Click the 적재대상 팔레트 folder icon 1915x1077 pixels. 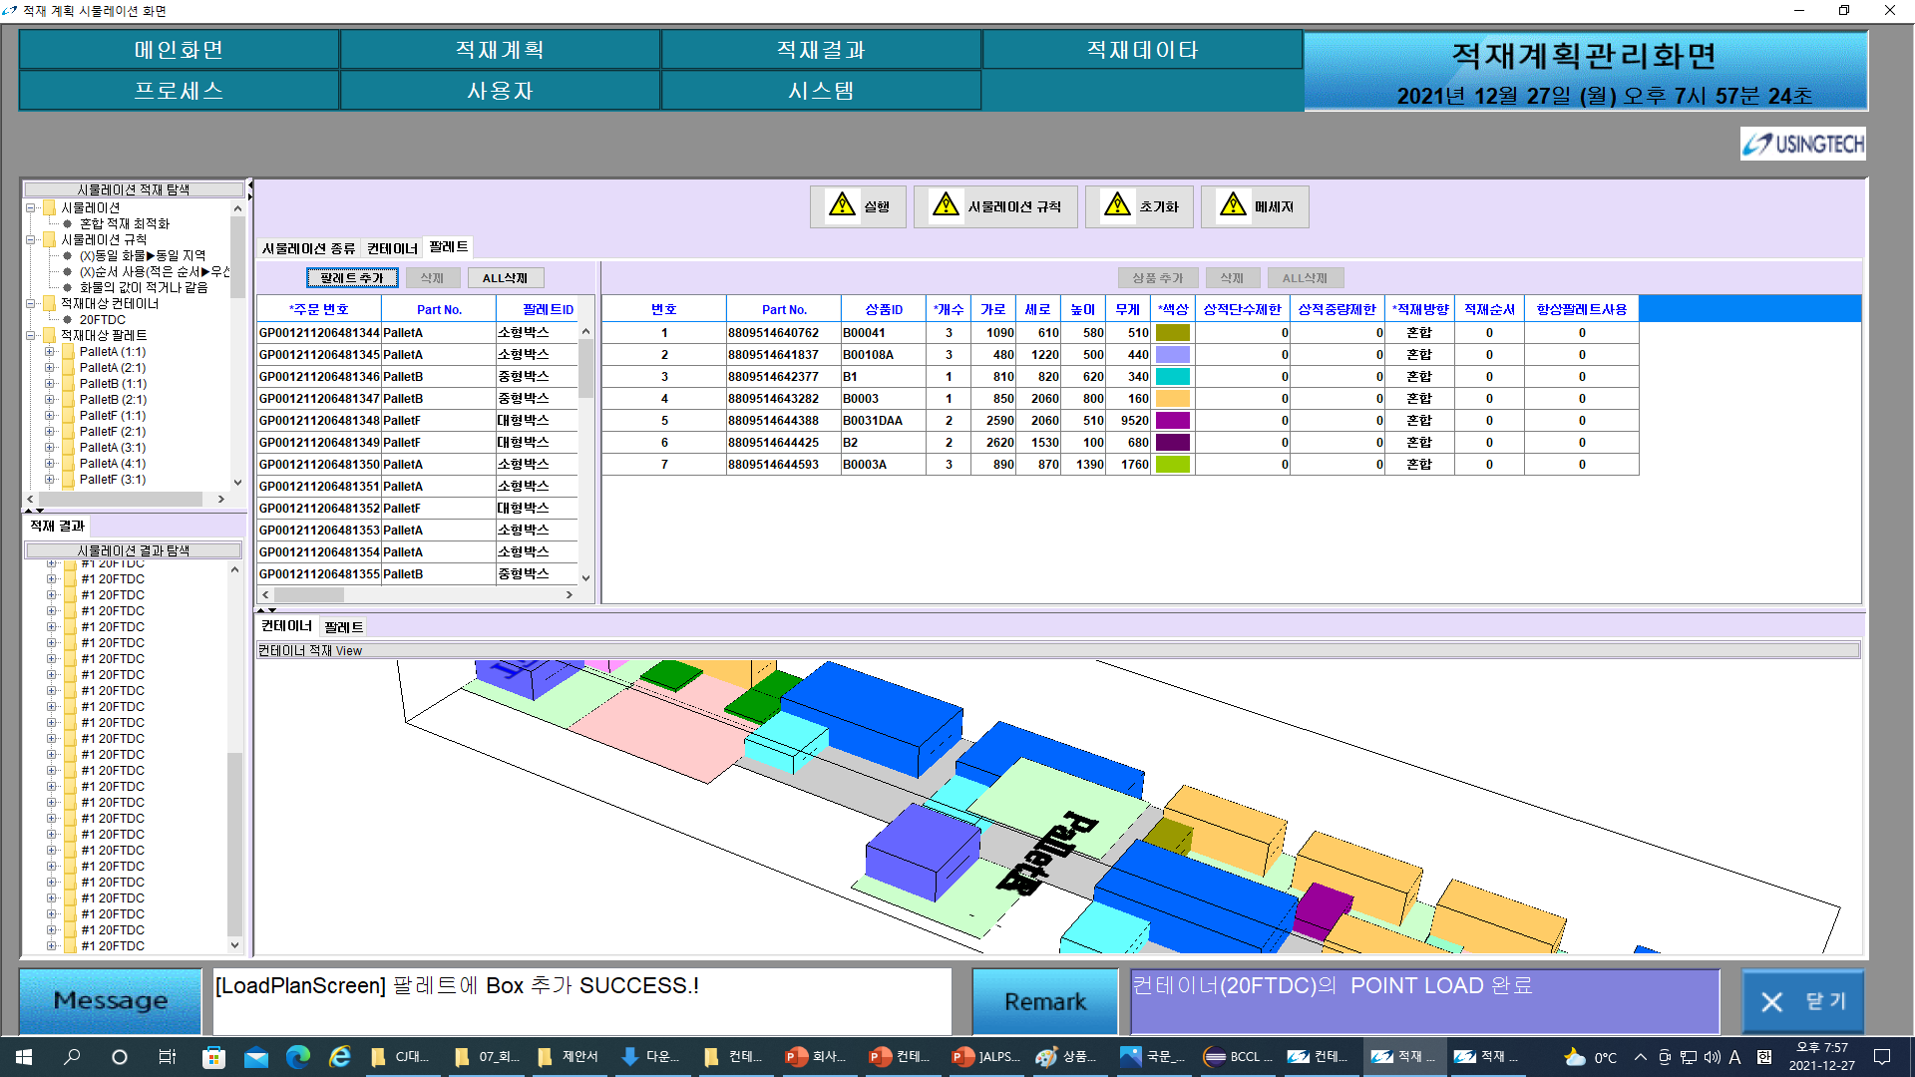tap(49, 335)
